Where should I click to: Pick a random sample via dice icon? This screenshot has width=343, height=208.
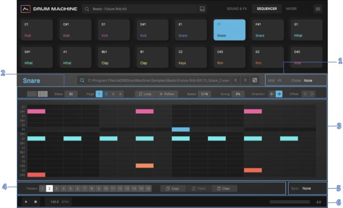click(254, 80)
